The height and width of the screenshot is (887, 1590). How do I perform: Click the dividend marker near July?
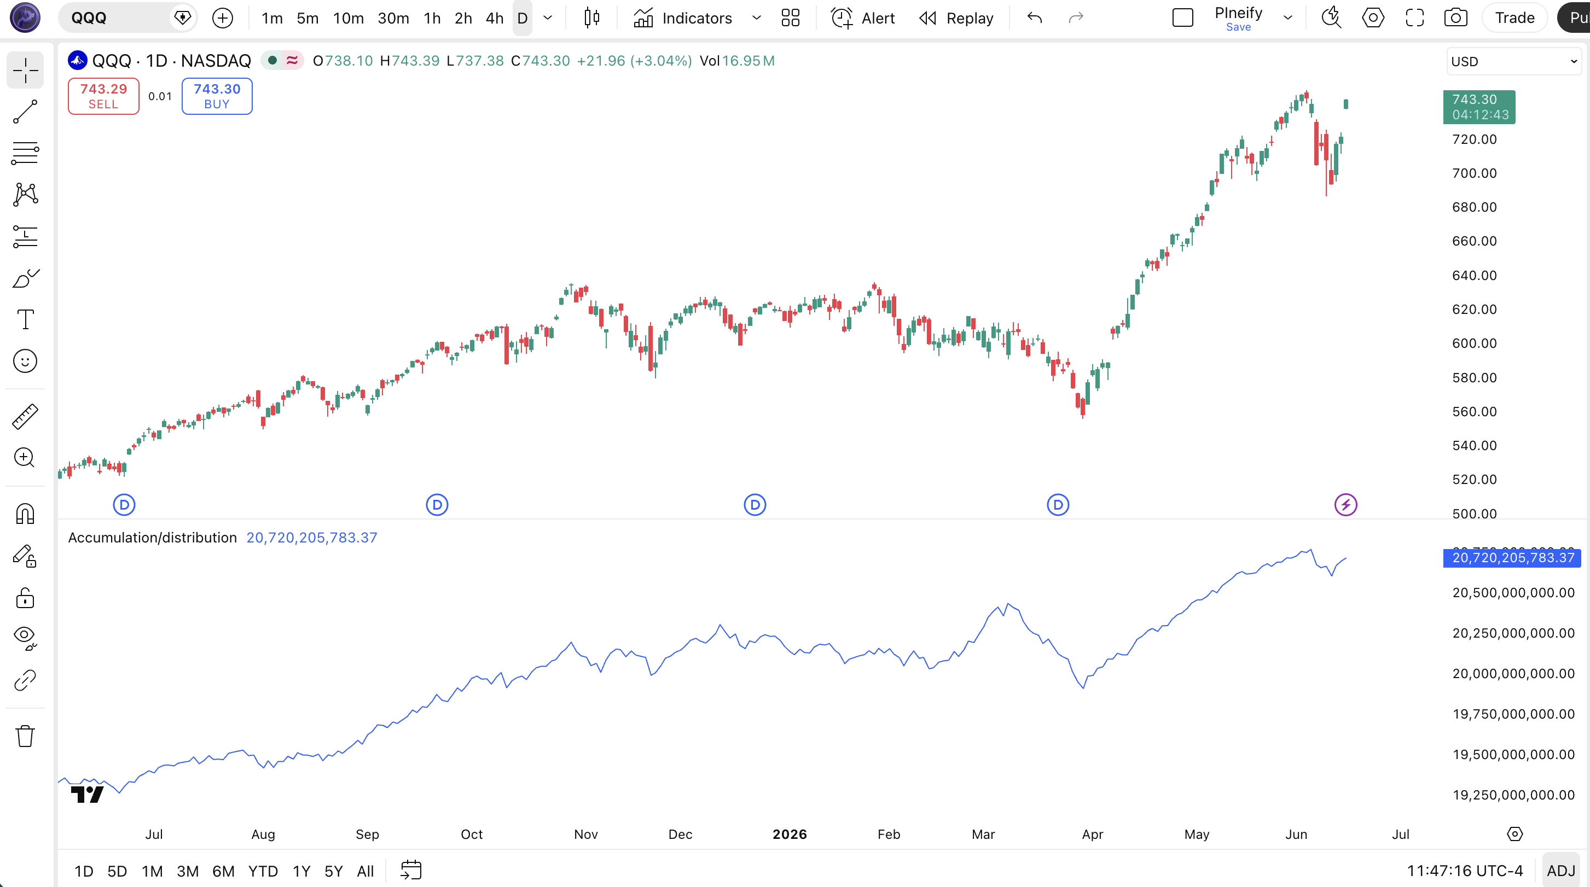pos(124,505)
